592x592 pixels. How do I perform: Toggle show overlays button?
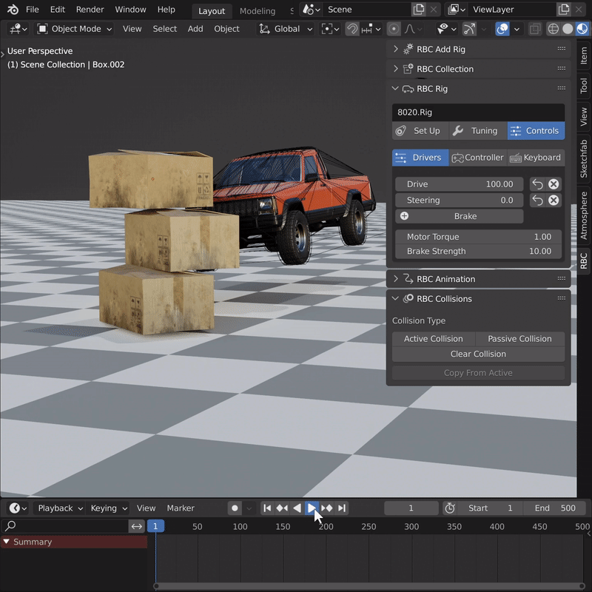pyautogui.click(x=502, y=29)
